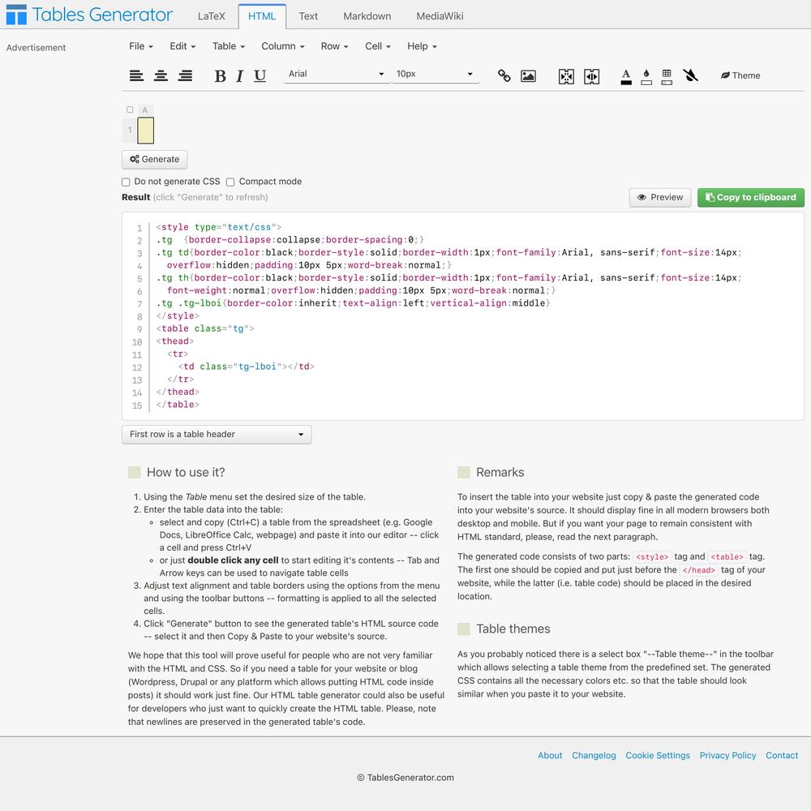Image resolution: width=811 pixels, height=811 pixels.
Task: Center align cell text
Action: tap(161, 75)
